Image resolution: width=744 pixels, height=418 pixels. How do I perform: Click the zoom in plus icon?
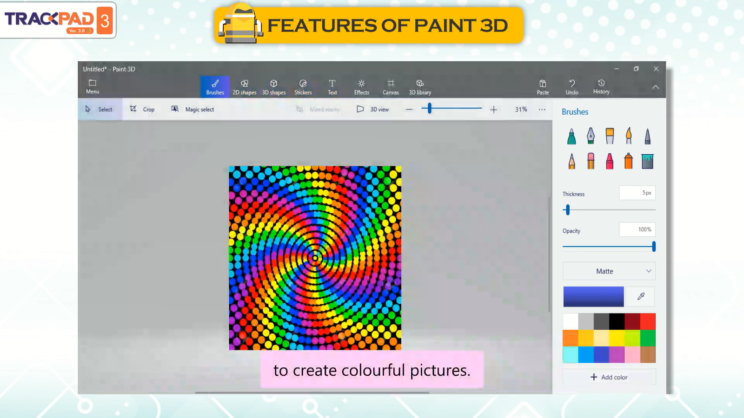[494, 110]
